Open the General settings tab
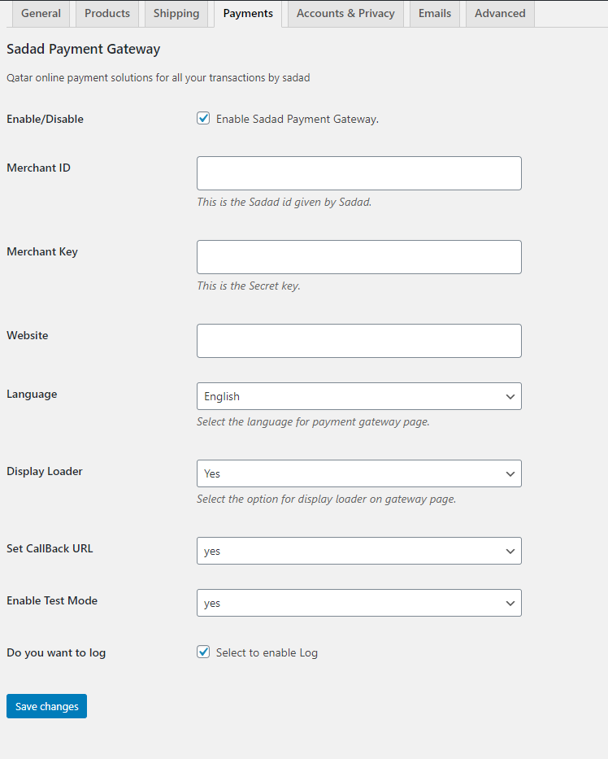Viewport: 608px width, 759px height. (41, 13)
